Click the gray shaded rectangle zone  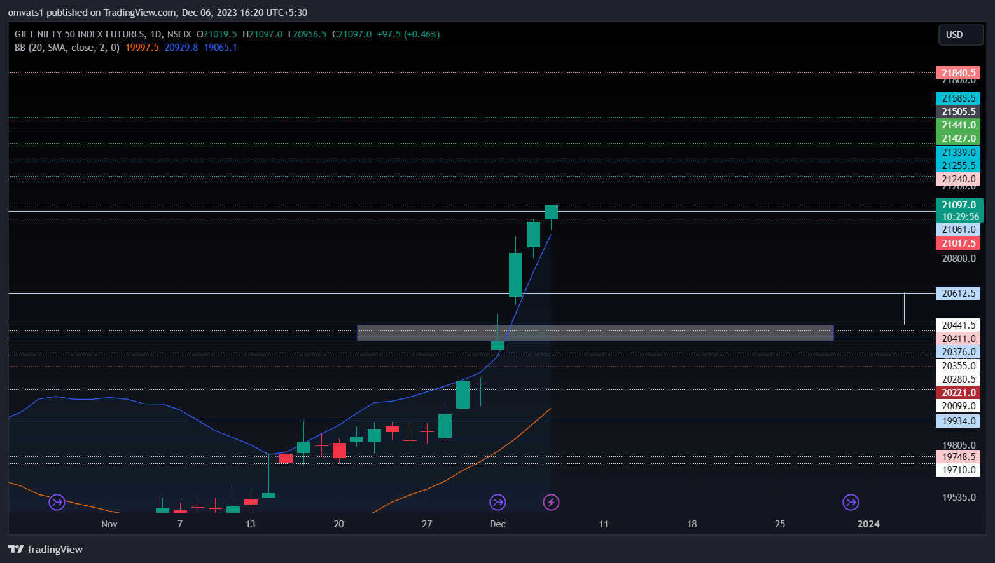pyautogui.click(x=595, y=332)
